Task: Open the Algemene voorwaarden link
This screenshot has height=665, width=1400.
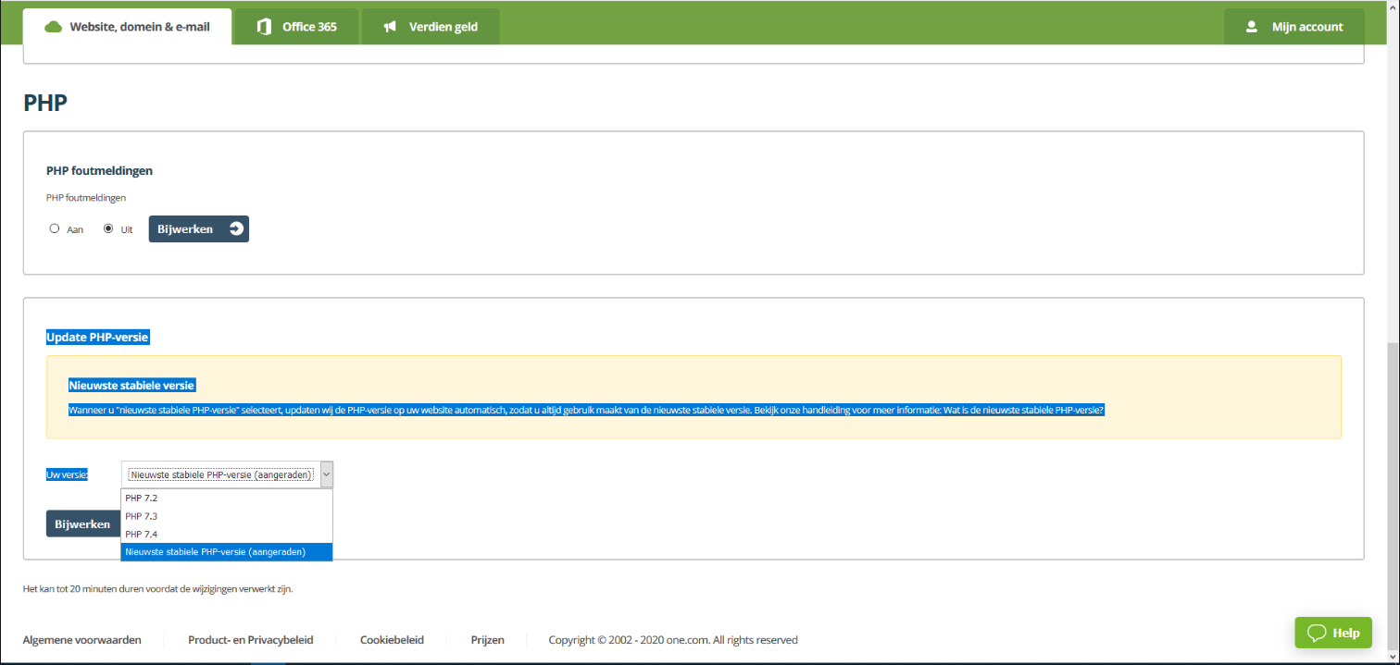Action: [81, 640]
